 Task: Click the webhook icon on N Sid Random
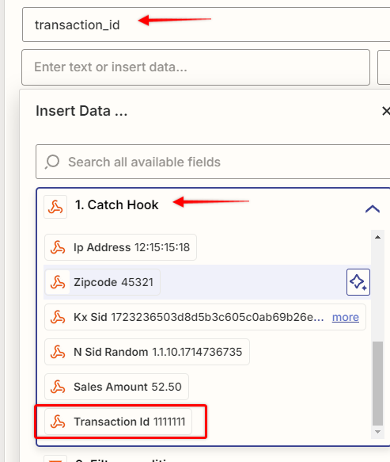click(x=58, y=352)
